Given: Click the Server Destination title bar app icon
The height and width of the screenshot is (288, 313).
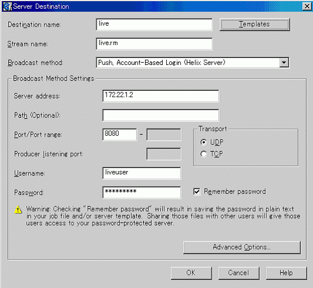Looking at the screenshot, I should [x=8, y=6].
